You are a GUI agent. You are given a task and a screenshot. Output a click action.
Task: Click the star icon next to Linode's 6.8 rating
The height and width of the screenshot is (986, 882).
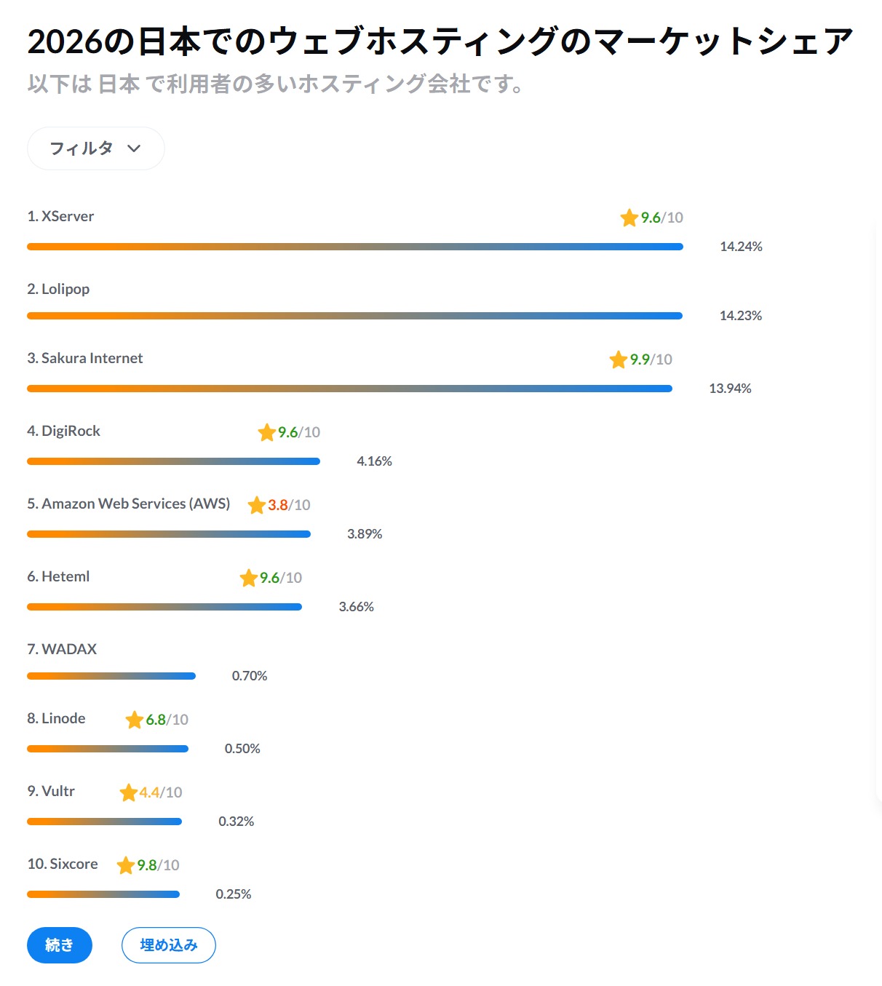pyautogui.click(x=134, y=720)
